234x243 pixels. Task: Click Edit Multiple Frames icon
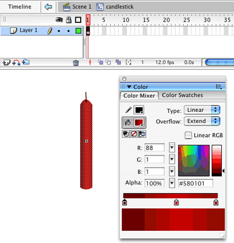coord(118,62)
